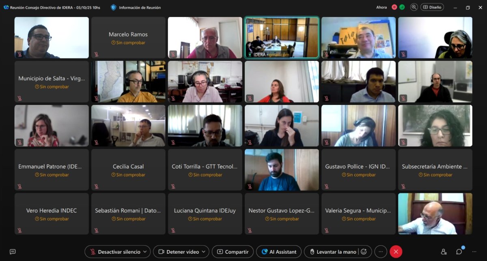The height and width of the screenshot is (261, 487).
Task: Open Información de Reunión tab
Action: [136, 7]
